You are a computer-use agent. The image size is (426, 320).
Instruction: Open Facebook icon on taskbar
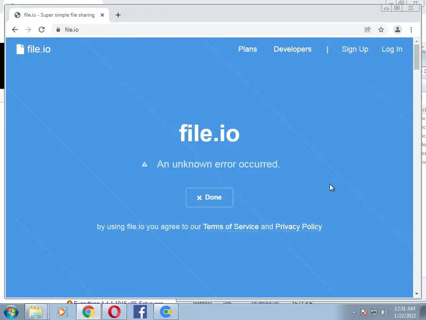tap(140, 312)
